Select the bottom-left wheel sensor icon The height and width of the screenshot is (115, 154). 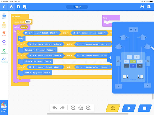click(119, 86)
